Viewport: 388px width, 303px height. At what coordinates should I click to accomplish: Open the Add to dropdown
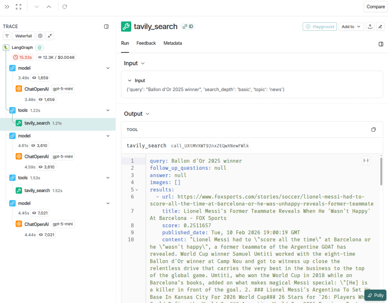tap(351, 27)
